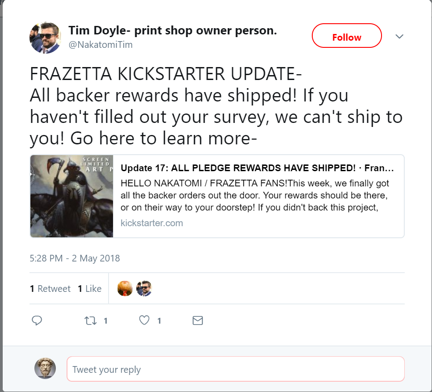Open Tim Doyle display name profile

tap(172, 30)
